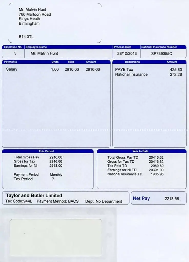Select the 'Payment Period' label
The image size is (189, 262).
pos(26,174)
